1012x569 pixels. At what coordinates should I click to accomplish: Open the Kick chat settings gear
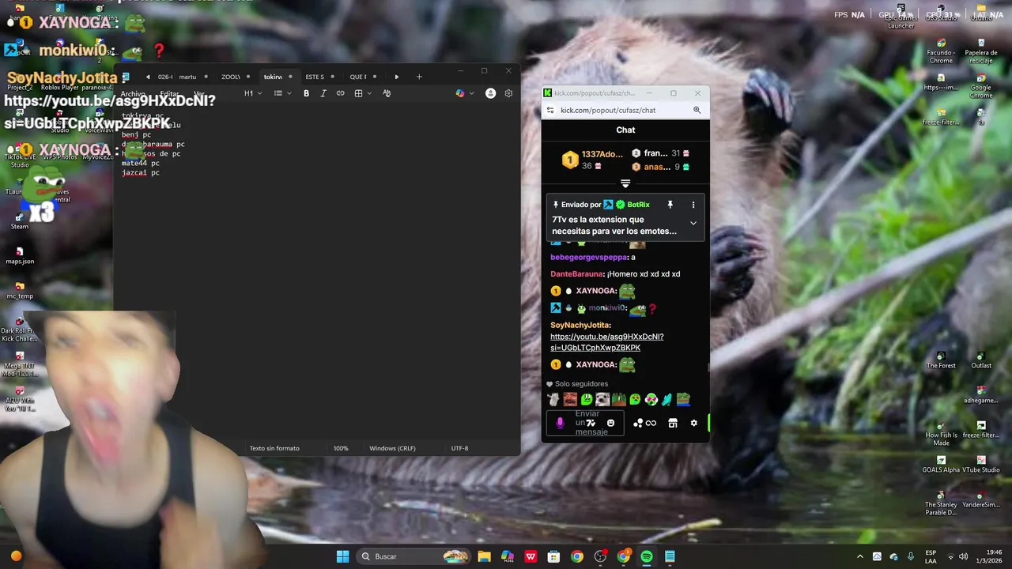(x=694, y=423)
